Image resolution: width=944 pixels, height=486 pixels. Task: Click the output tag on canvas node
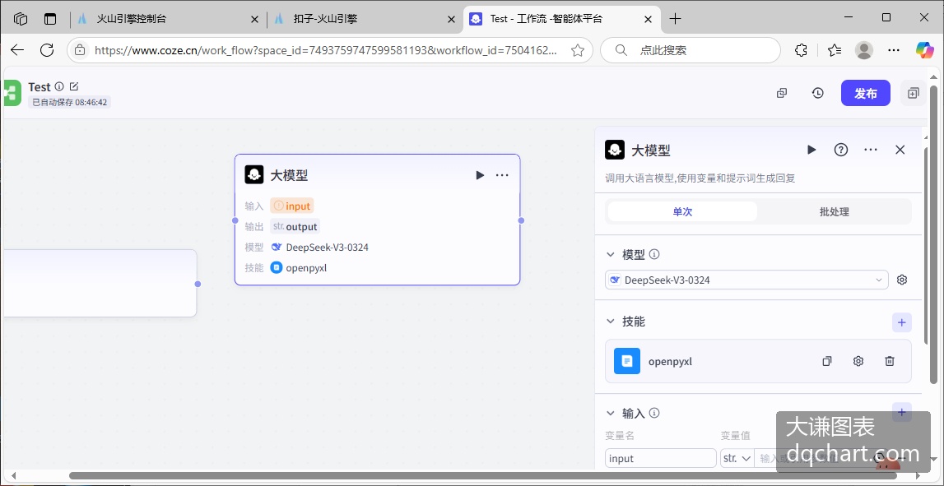coord(295,227)
